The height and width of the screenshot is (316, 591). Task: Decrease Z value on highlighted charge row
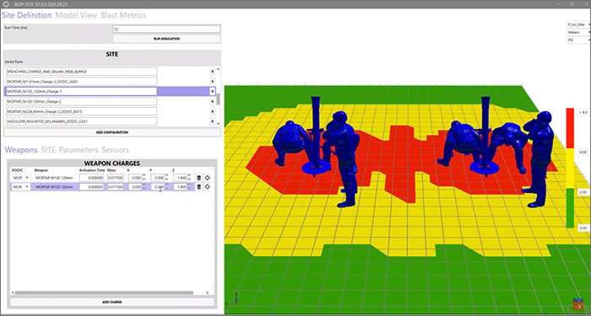[x=190, y=189]
